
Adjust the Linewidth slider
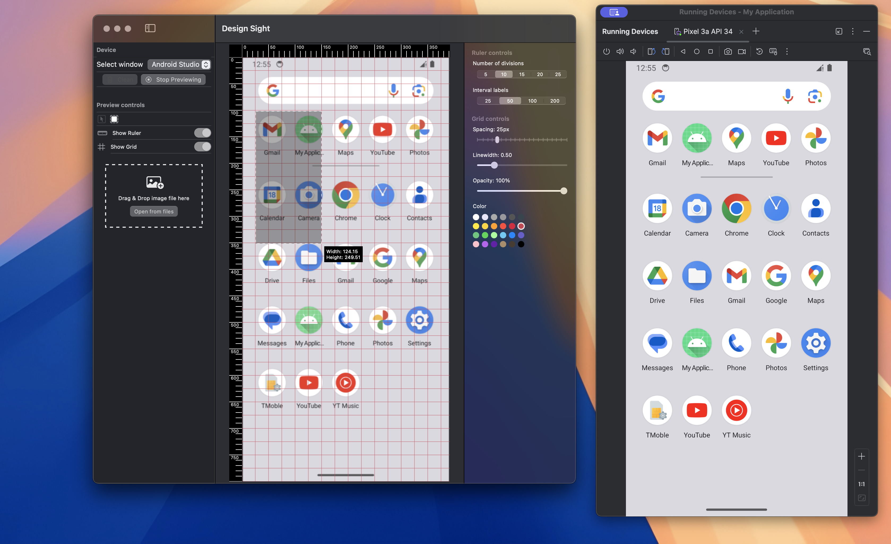click(x=522, y=165)
